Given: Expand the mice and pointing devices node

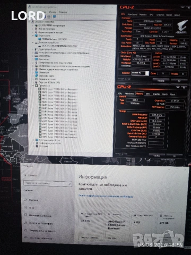Looking at the screenshot, I should click(33, 70).
